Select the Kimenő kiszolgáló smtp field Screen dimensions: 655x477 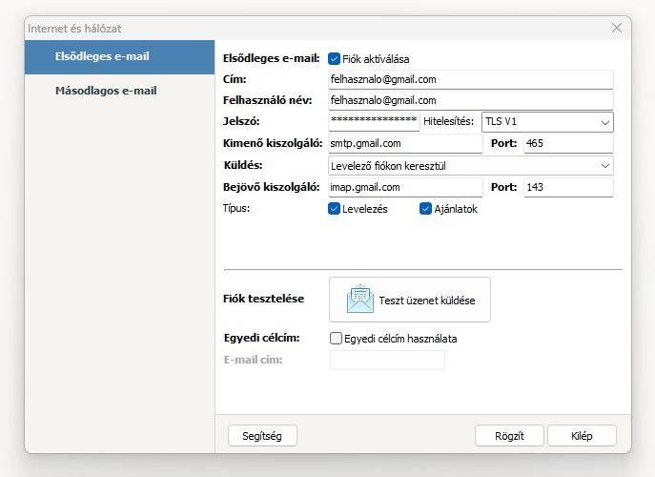(x=405, y=144)
